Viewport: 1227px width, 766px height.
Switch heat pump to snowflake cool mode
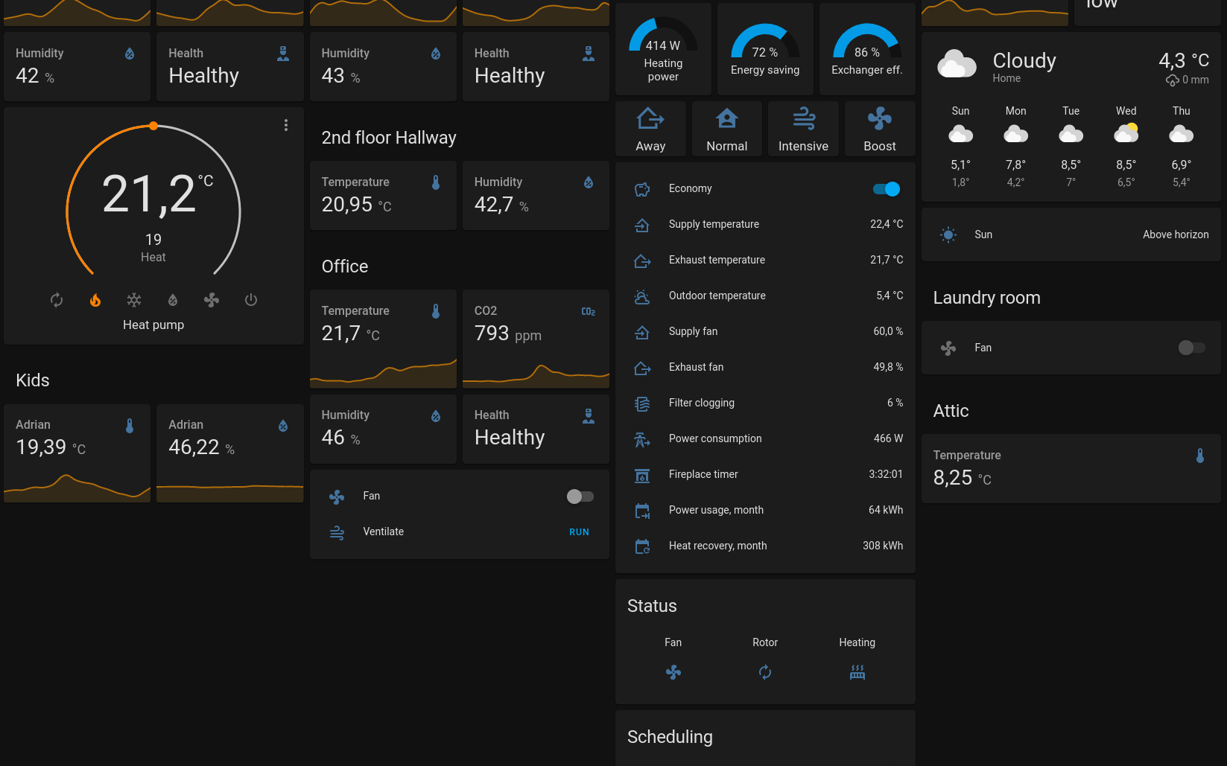pos(134,300)
